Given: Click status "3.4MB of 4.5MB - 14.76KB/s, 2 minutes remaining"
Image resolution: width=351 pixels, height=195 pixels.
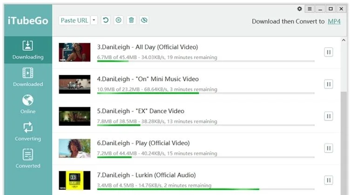Looking at the screenshot, I should point(154,185).
